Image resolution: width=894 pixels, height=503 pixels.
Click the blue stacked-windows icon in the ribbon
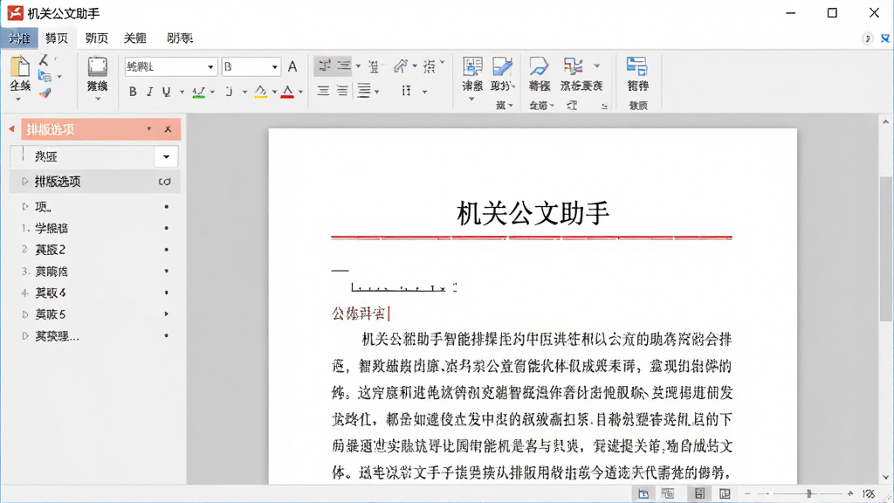point(636,66)
